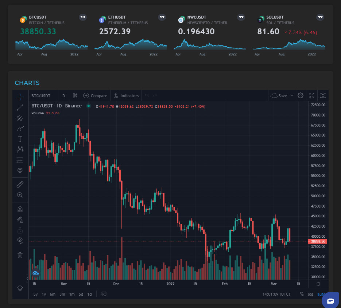Screen dimensions: 341x308
Task: Set chart range to 1m
Action: click(x=72, y=294)
